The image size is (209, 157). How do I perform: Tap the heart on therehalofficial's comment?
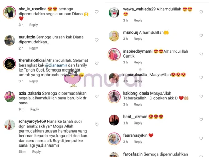point(96,63)
